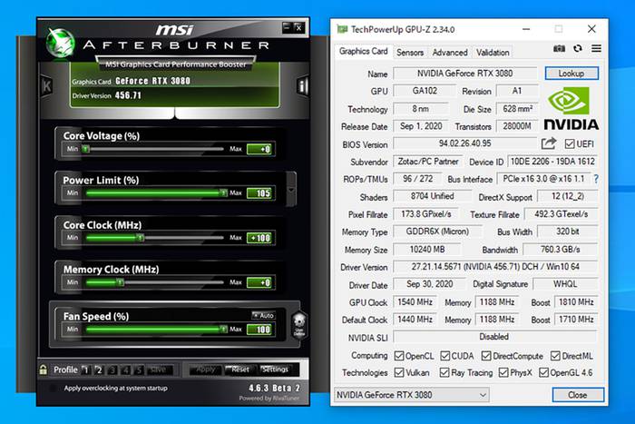Click the Afterburner green logo emblem
Image resolution: width=635 pixels, height=424 pixels.
61,43
